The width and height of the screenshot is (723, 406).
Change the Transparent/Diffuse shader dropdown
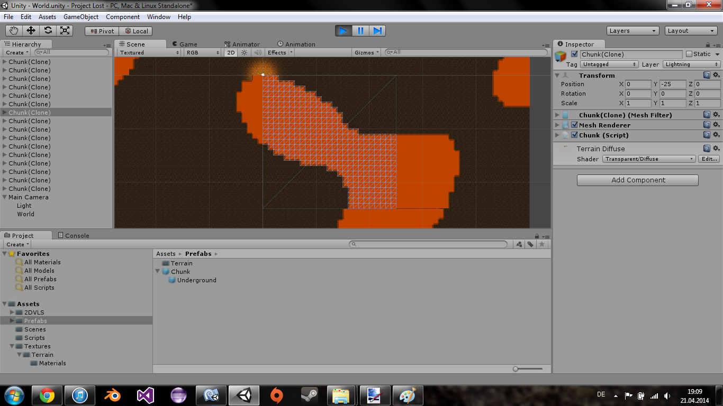(x=649, y=159)
